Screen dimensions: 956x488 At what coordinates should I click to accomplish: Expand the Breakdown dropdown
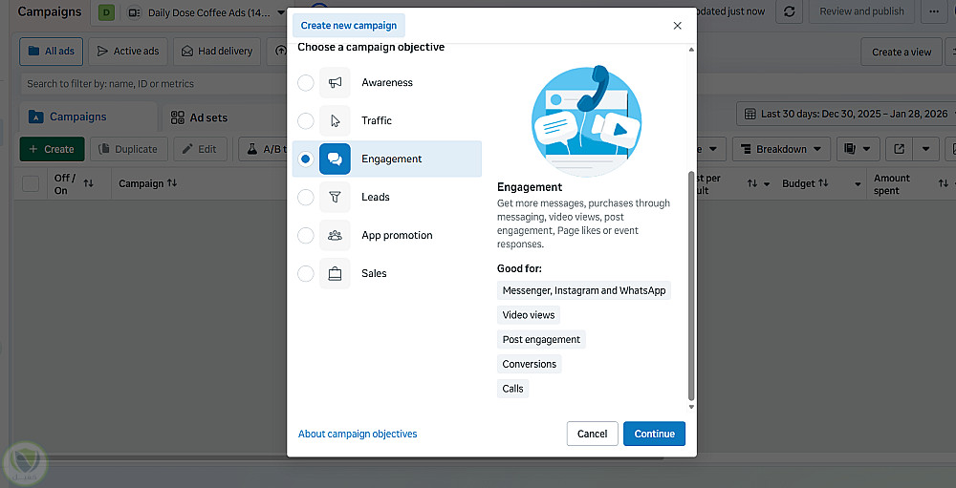(x=781, y=149)
